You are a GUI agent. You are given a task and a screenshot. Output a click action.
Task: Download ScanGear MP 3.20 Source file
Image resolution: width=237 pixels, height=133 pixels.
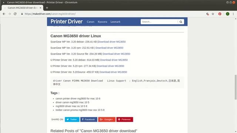(x=116, y=54)
